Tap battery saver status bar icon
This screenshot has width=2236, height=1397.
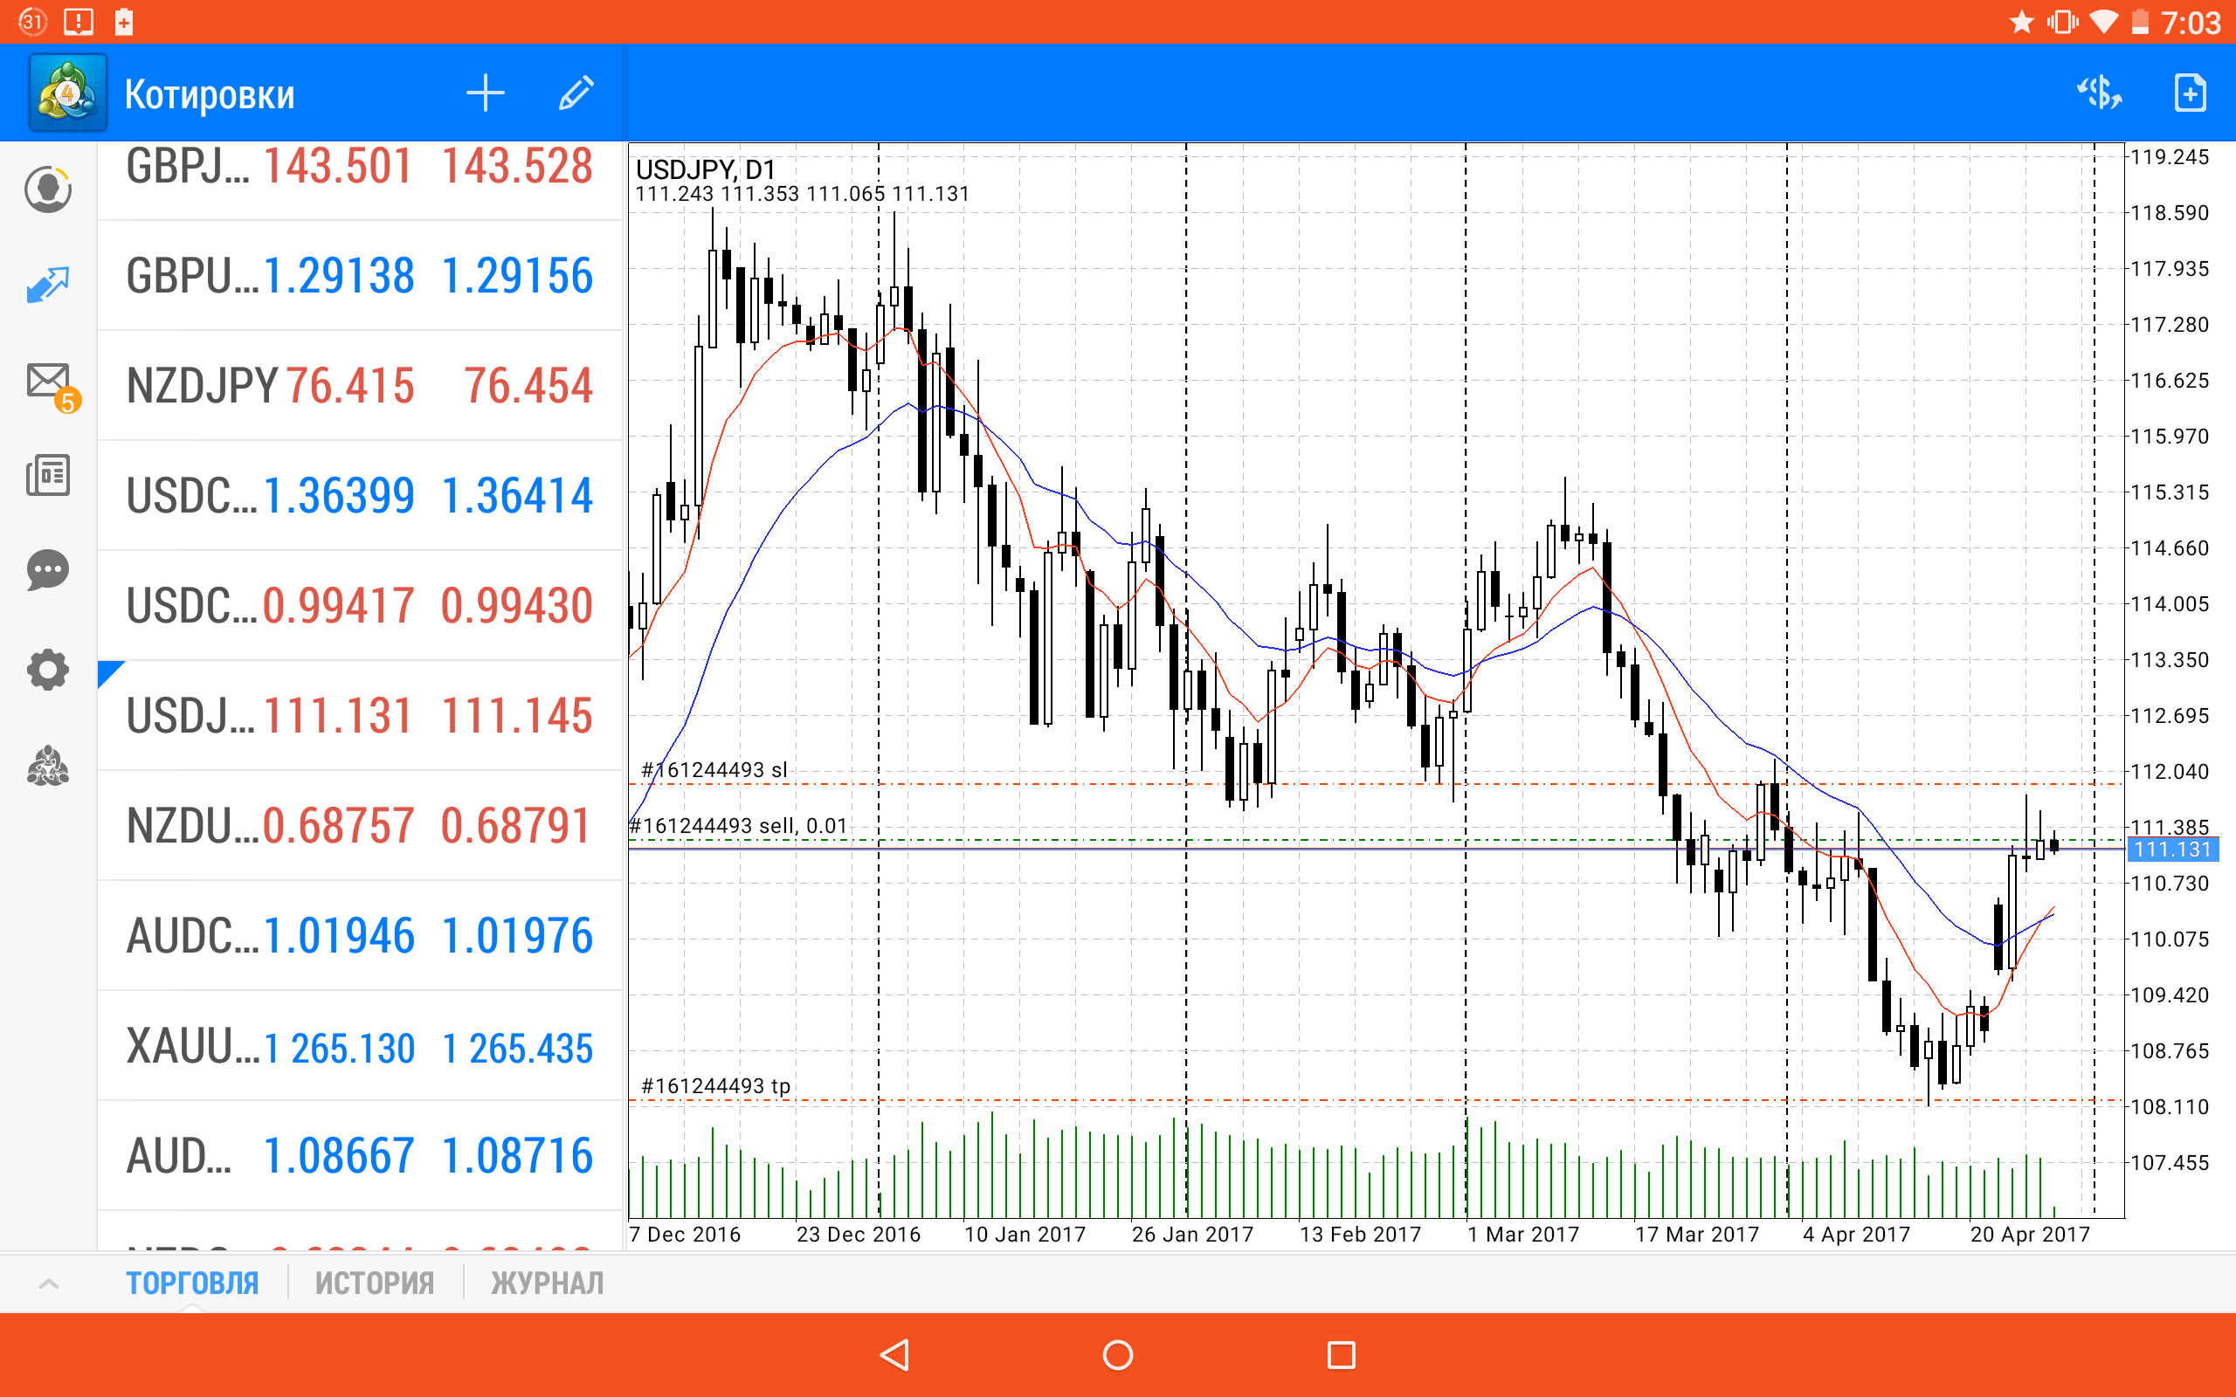(124, 22)
